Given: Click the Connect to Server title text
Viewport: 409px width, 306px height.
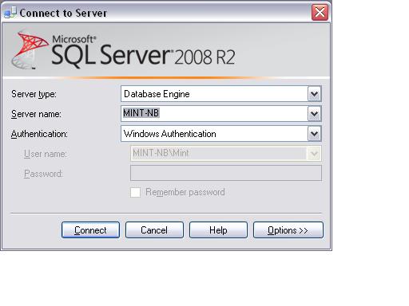Looking at the screenshot, I should pyautogui.click(x=63, y=13).
